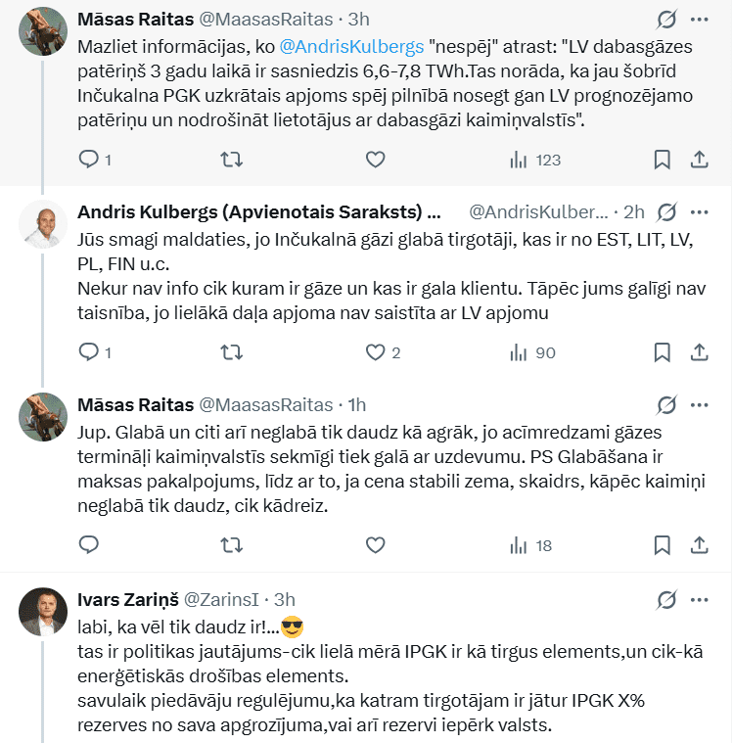
Task: View analytics showing 123 views
Action: pos(534,160)
